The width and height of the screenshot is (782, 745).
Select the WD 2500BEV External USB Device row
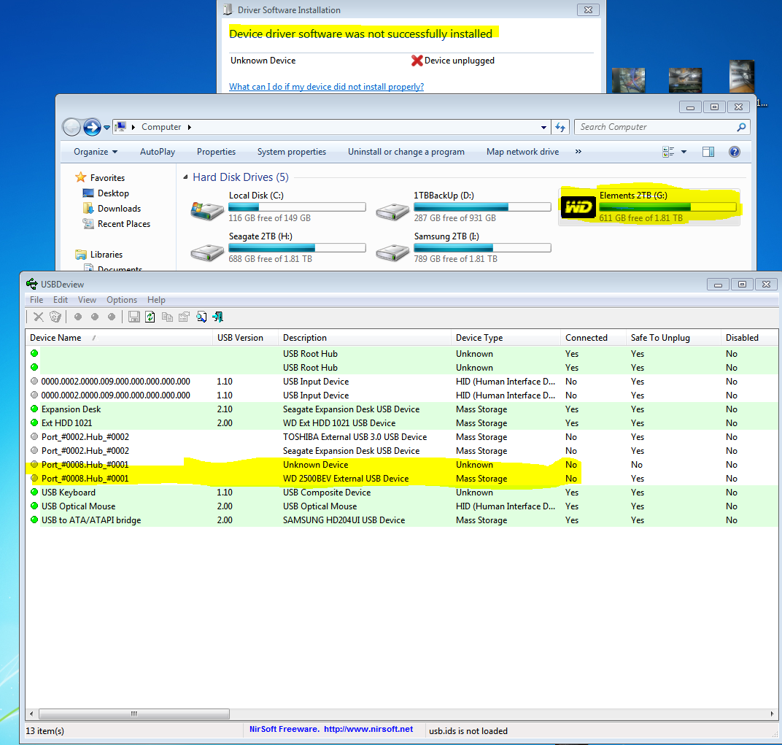point(345,479)
